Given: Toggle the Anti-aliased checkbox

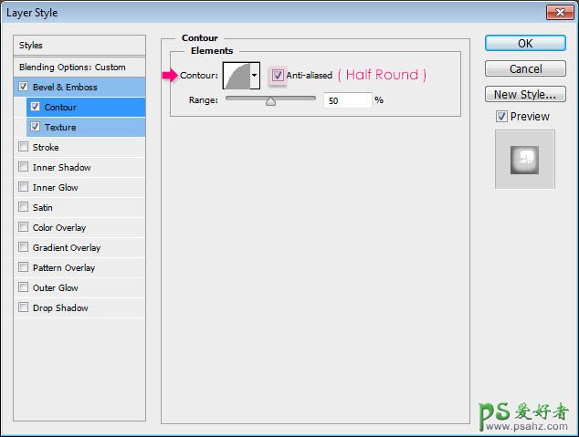Looking at the screenshot, I should [278, 75].
